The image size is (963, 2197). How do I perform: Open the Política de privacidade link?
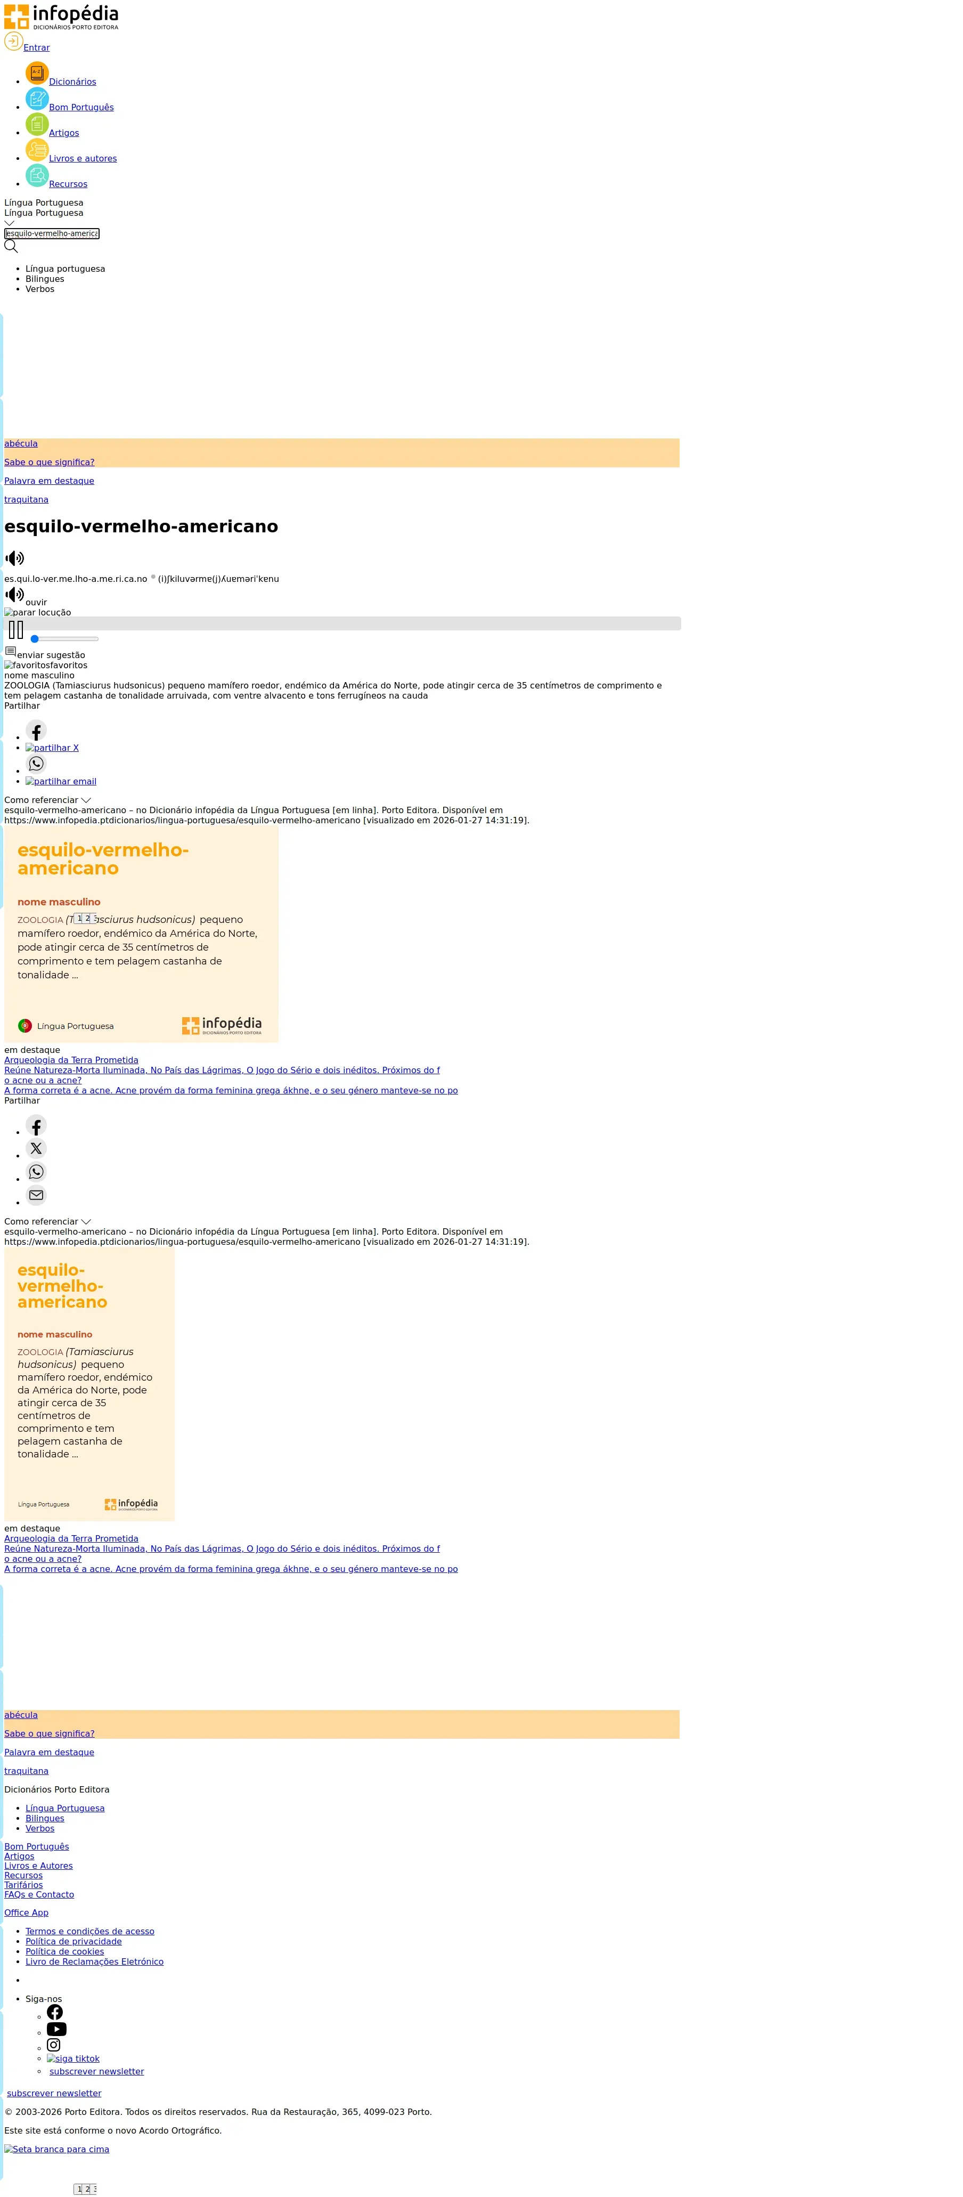tap(74, 1942)
